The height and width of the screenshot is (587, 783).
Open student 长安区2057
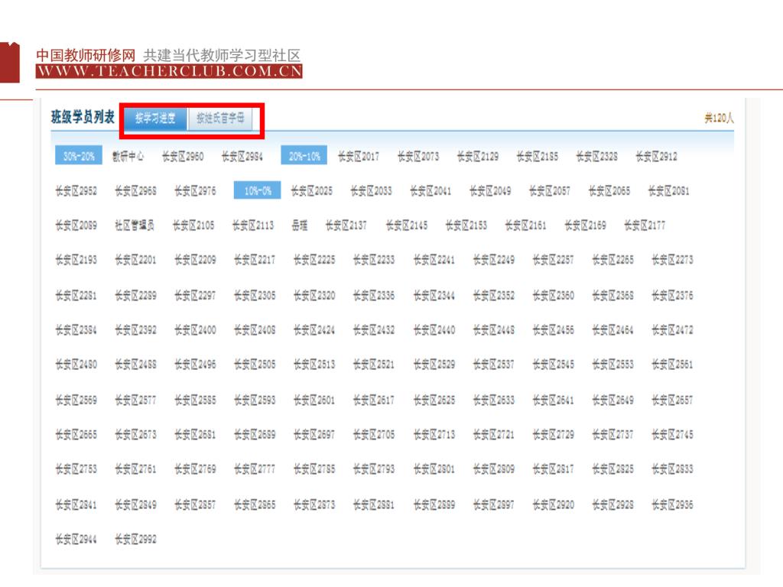(549, 190)
